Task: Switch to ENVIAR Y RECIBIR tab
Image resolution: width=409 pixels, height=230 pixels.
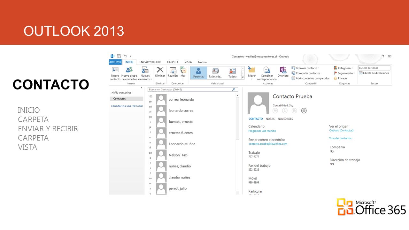Action: click(x=150, y=62)
